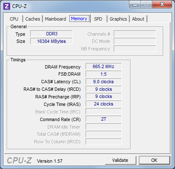Go to the SPD tab

click(98, 19)
